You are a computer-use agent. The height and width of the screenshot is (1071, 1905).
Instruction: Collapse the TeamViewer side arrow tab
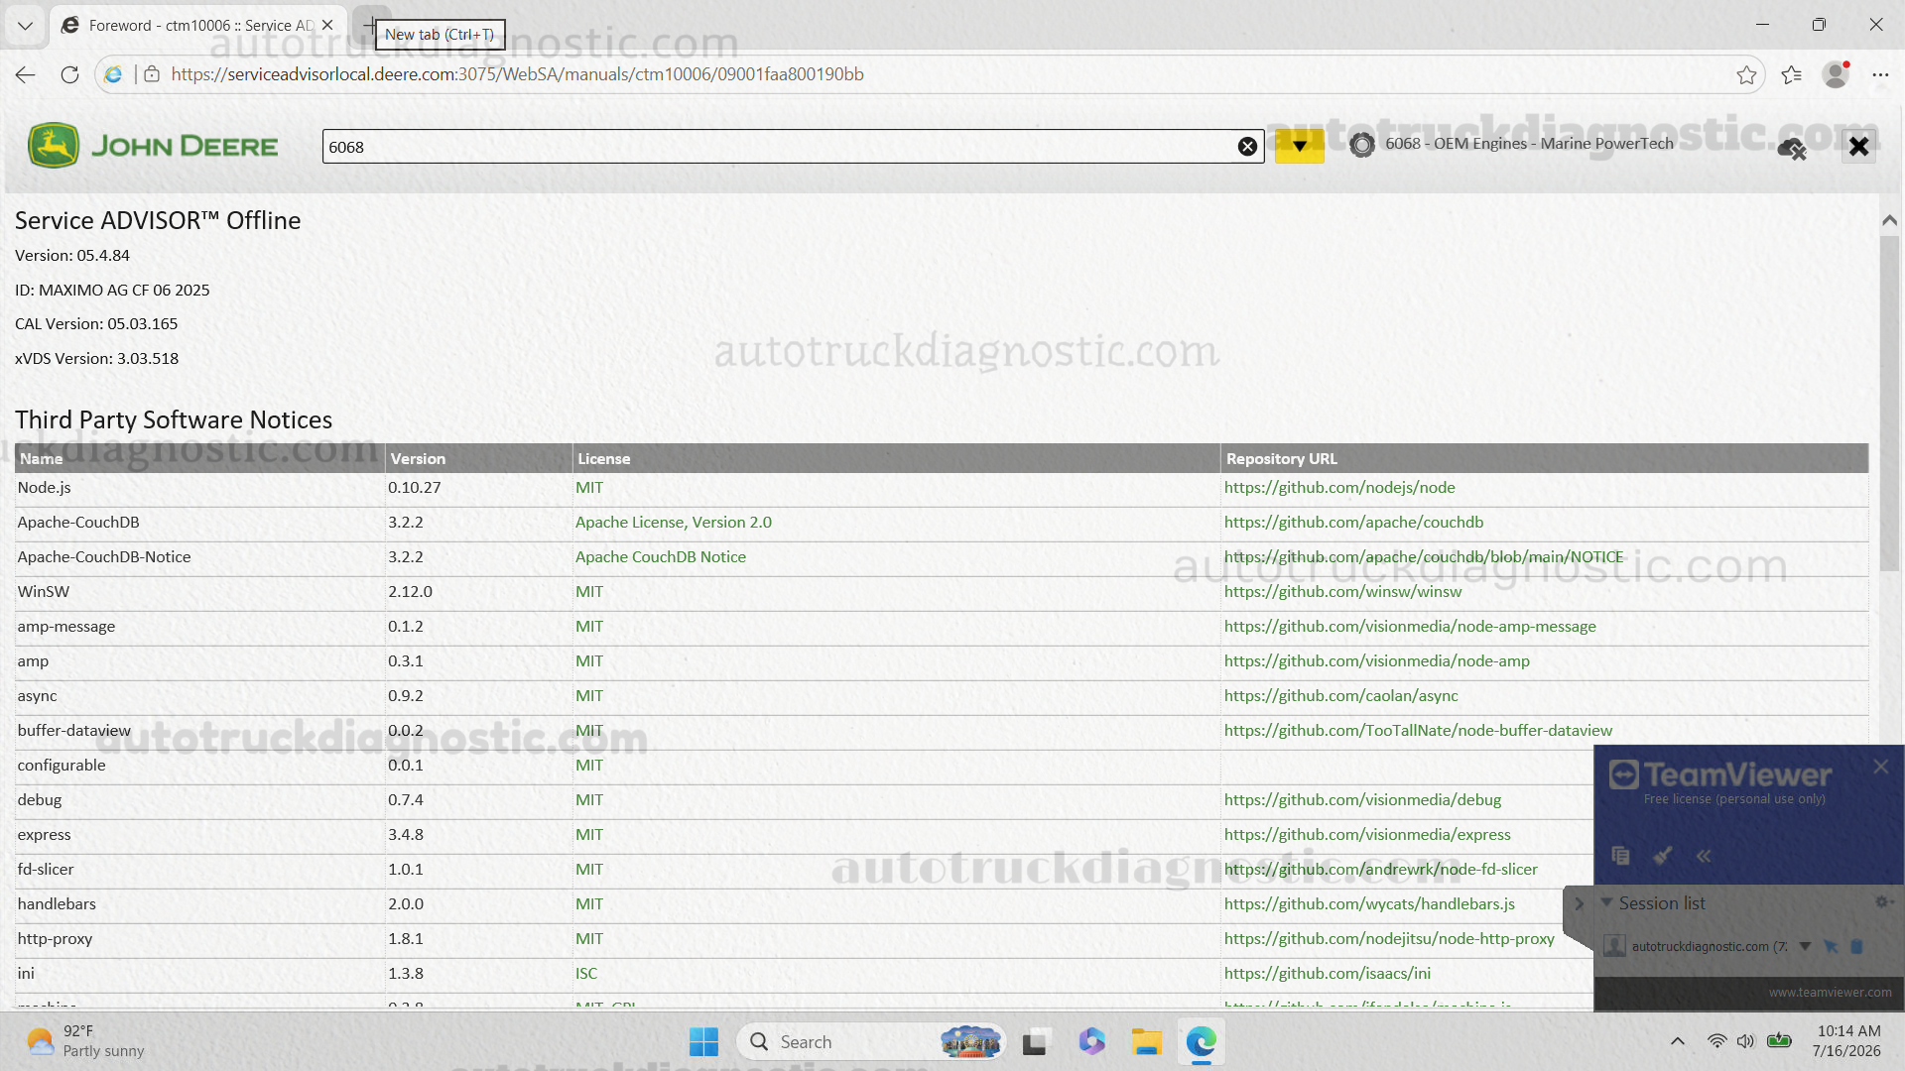[1579, 903]
